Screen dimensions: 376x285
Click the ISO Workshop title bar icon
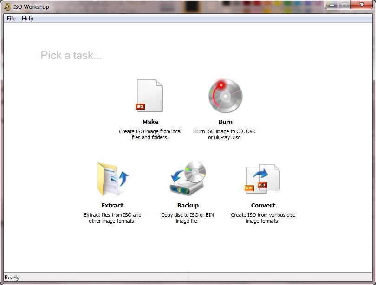6,6
